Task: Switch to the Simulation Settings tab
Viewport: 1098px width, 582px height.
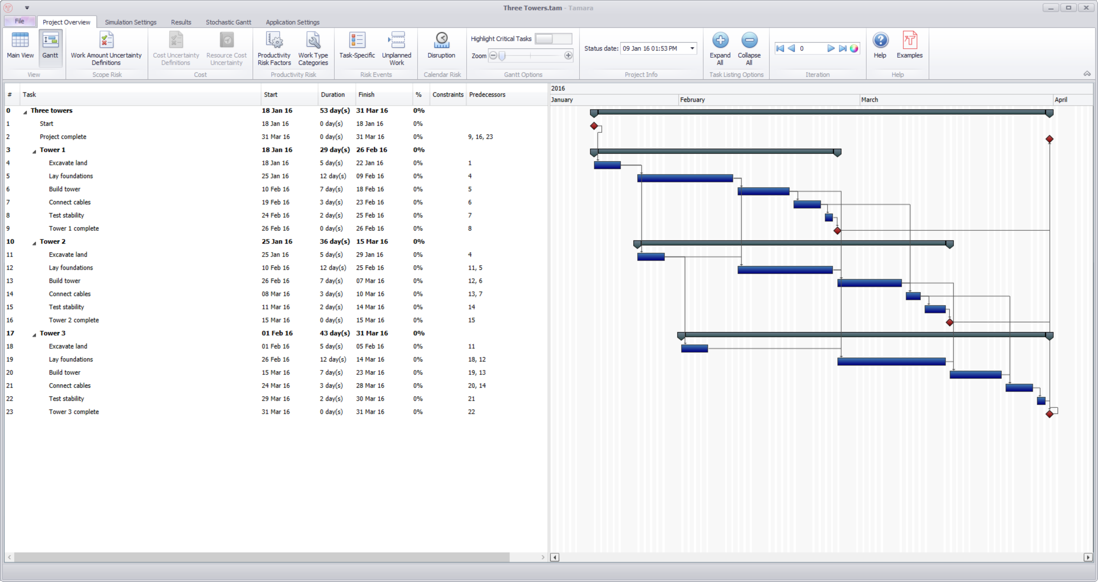Action: tap(130, 22)
